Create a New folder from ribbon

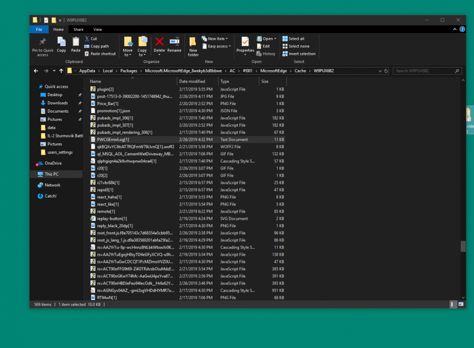(193, 45)
